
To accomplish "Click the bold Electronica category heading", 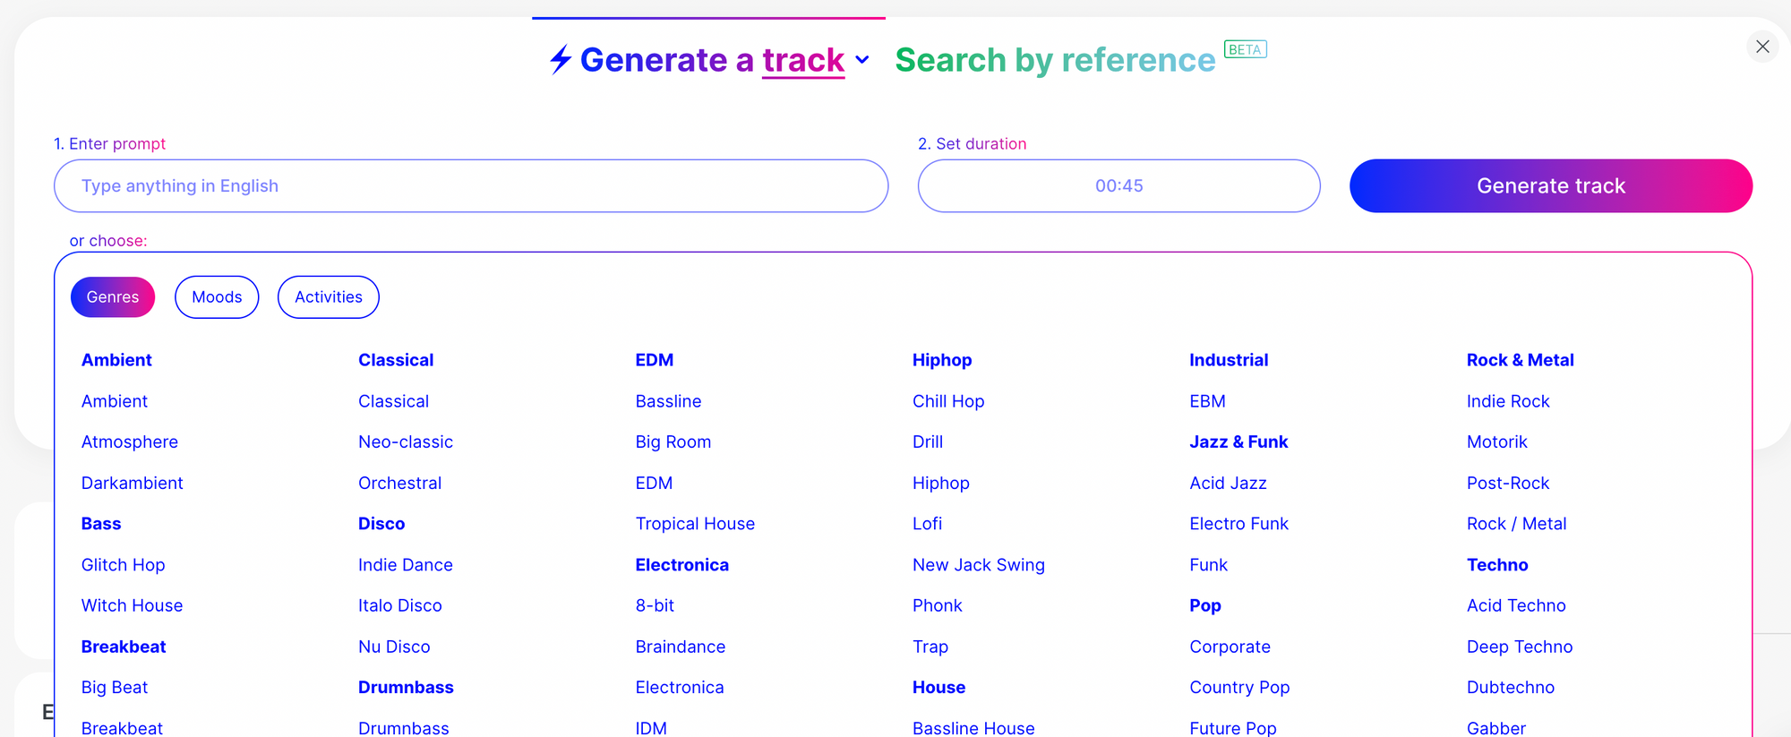I will click(682, 565).
